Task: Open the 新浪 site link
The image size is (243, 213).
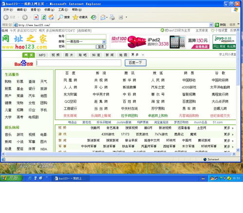Action: pyautogui.click(x=101, y=73)
